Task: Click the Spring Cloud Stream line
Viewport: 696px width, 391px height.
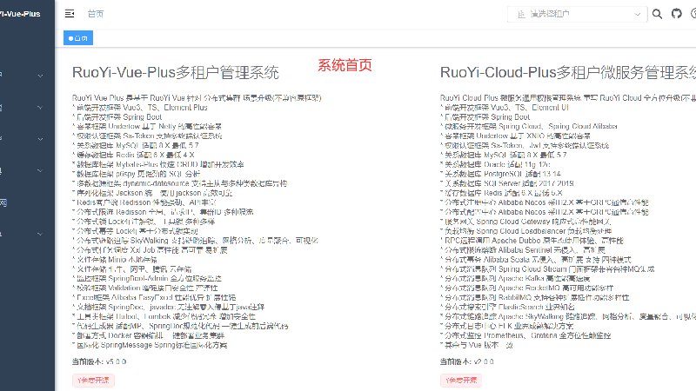Action: coord(547,269)
